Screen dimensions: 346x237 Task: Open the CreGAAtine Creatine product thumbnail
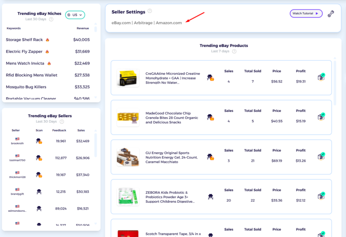(128, 78)
